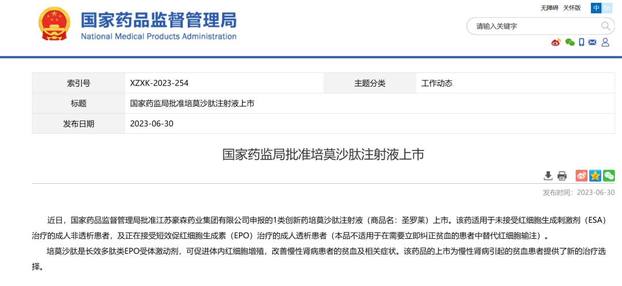Click the envelope mail icon
622x286 pixels.
[x=593, y=42]
